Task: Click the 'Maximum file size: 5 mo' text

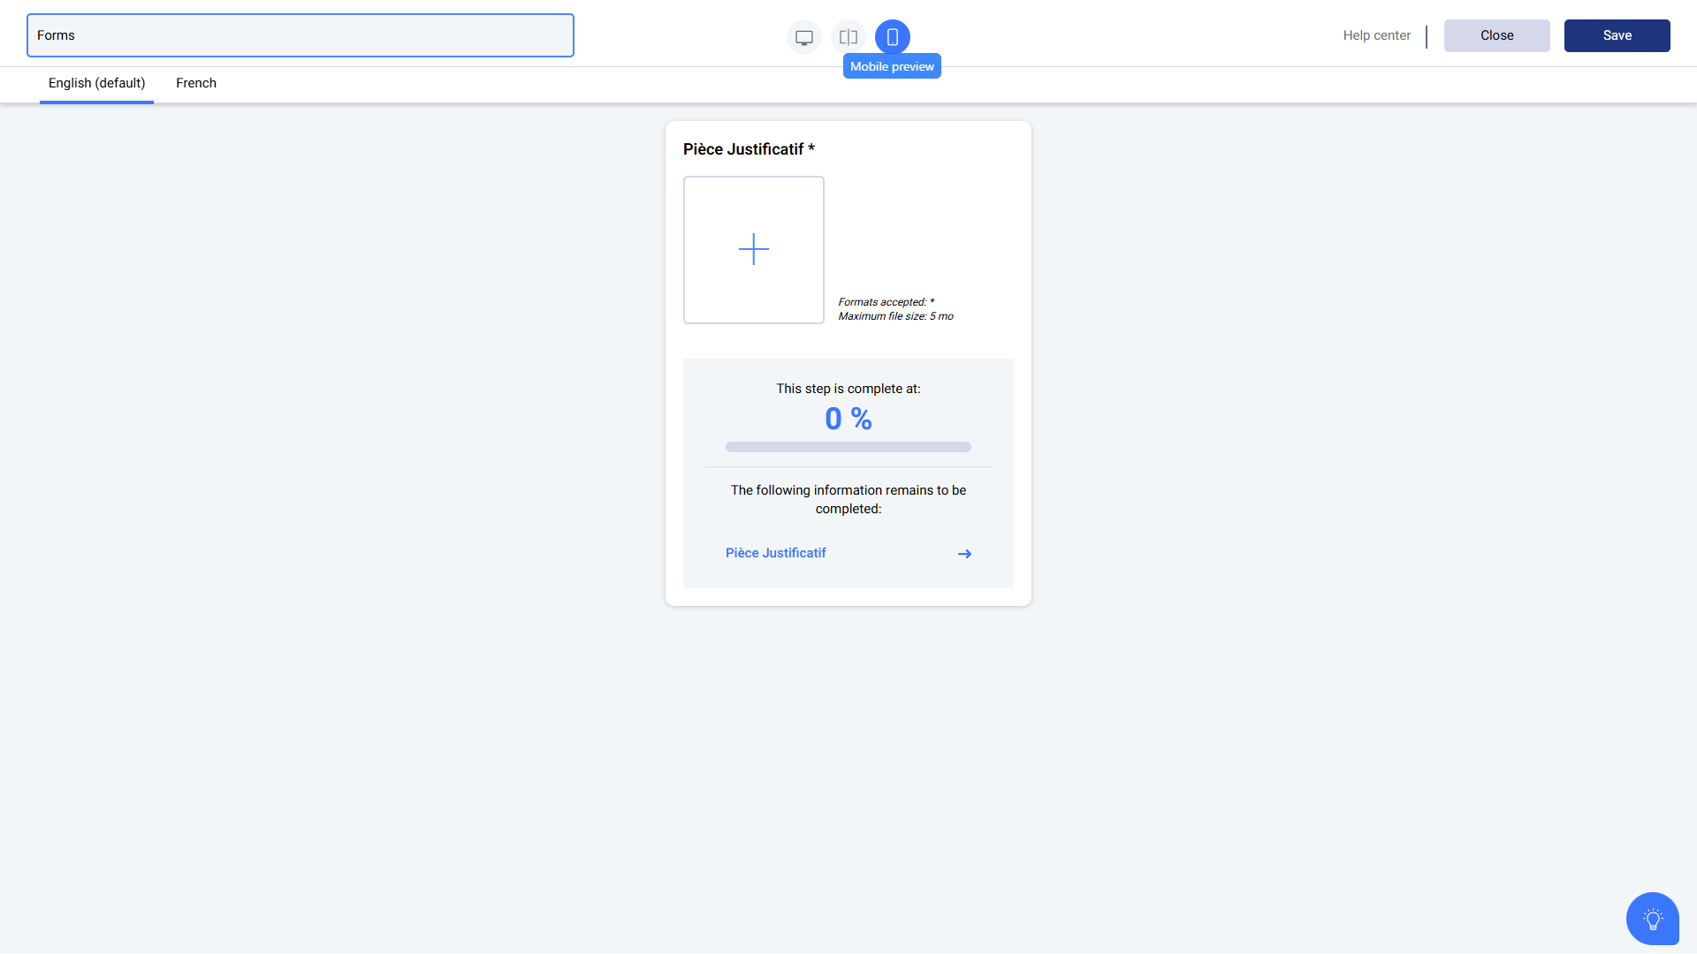Action: pyautogui.click(x=895, y=316)
